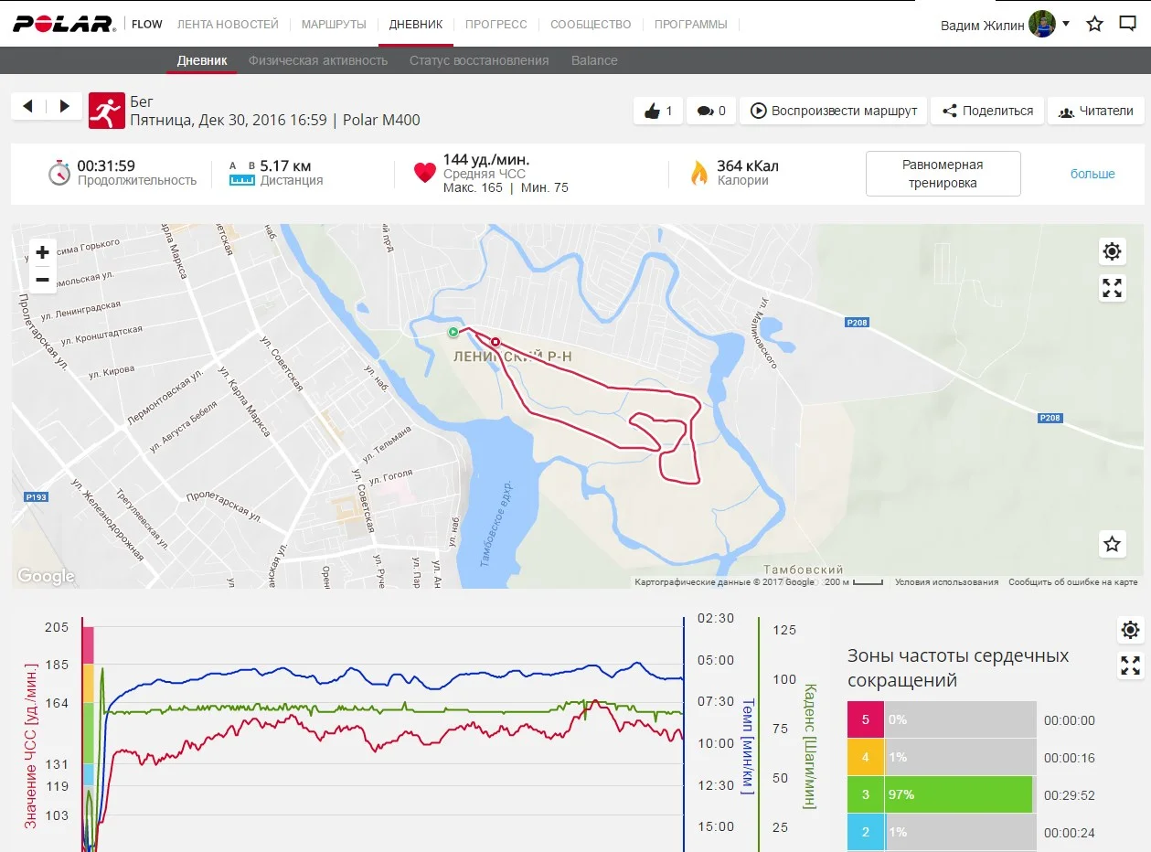Viewport: 1151px width, 852px height.
Task: Open Прогресс menu item
Action: (x=496, y=25)
